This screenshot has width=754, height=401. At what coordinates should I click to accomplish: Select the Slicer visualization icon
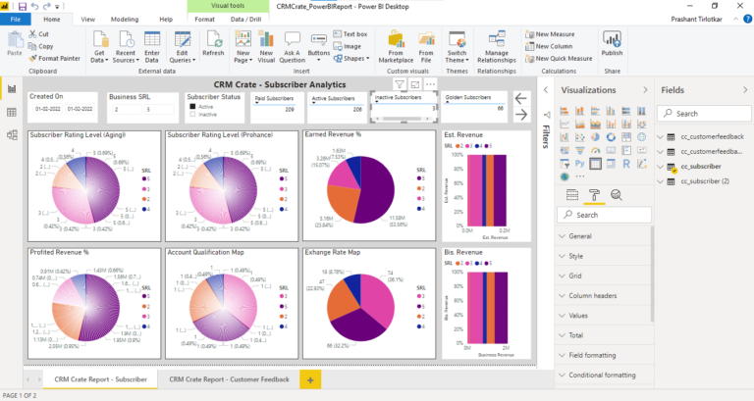click(x=565, y=164)
